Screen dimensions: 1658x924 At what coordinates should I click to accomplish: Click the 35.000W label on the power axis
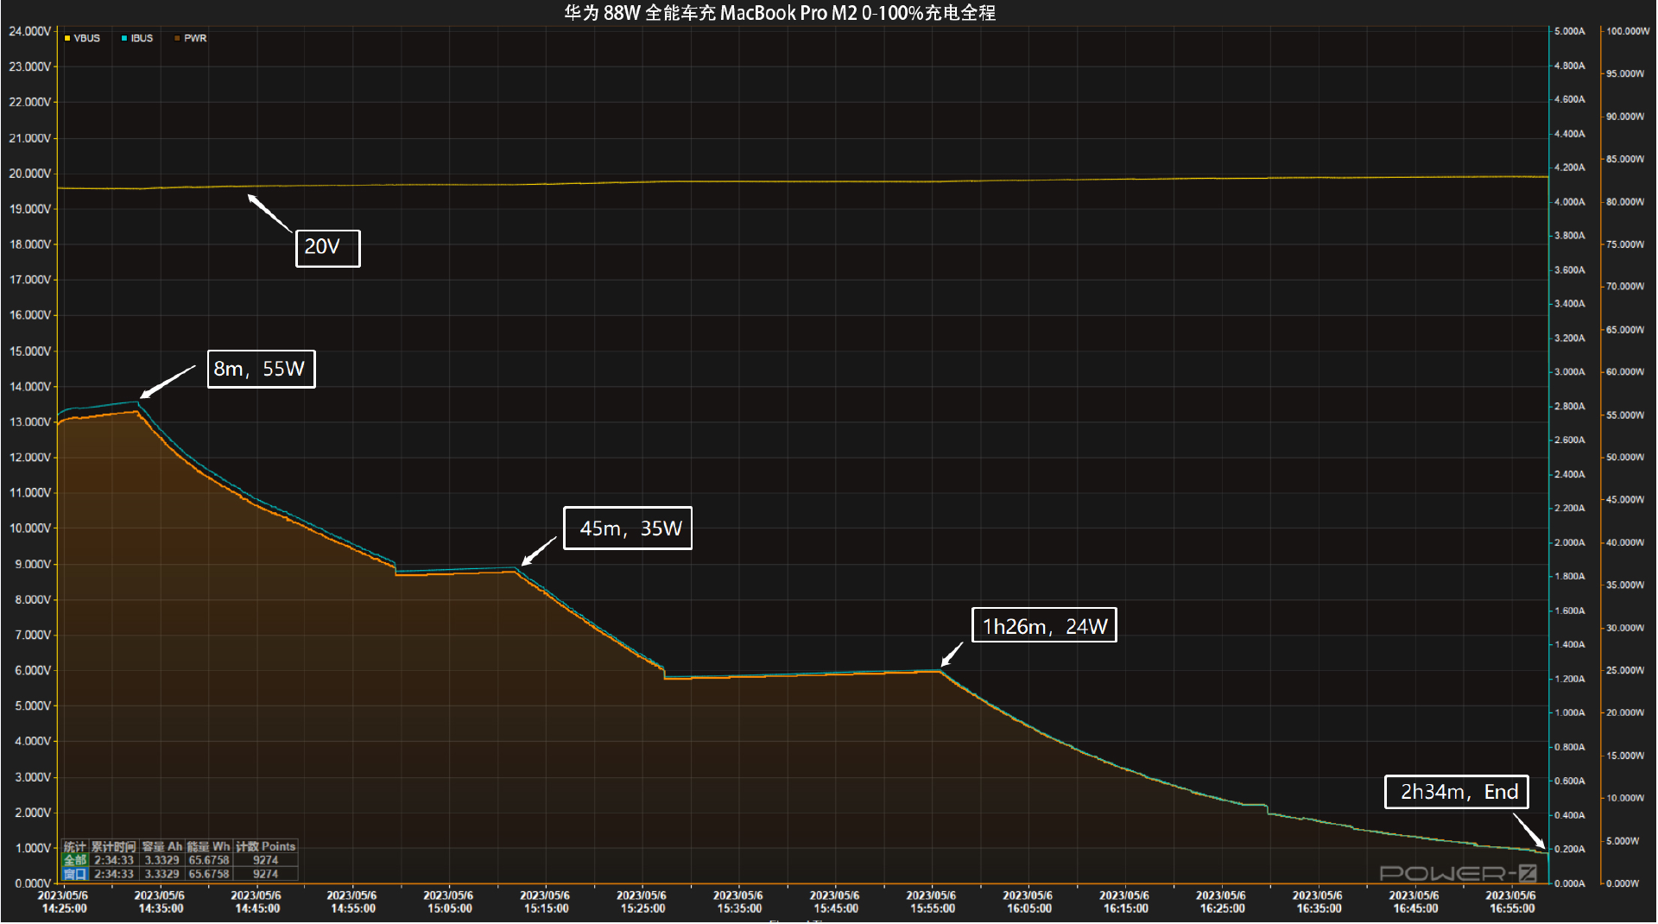pos(1625,585)
